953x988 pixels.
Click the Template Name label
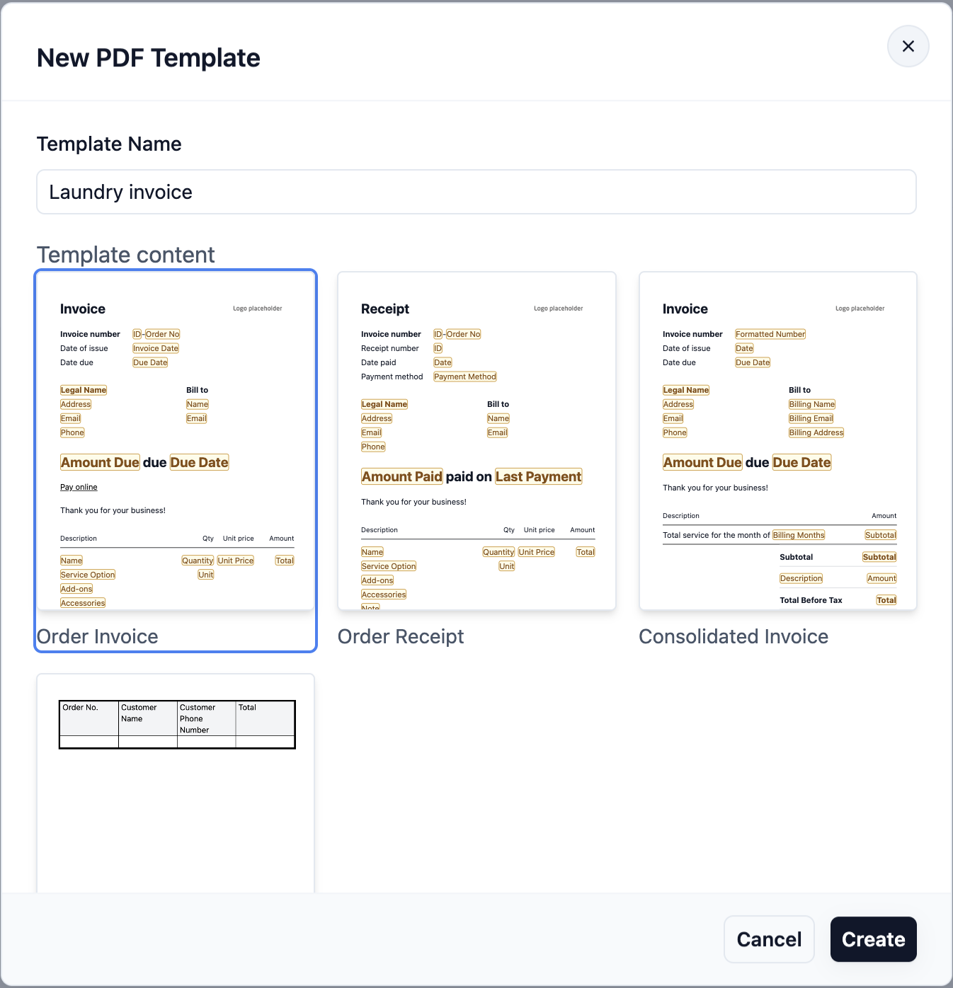click(x=109, y=144)
